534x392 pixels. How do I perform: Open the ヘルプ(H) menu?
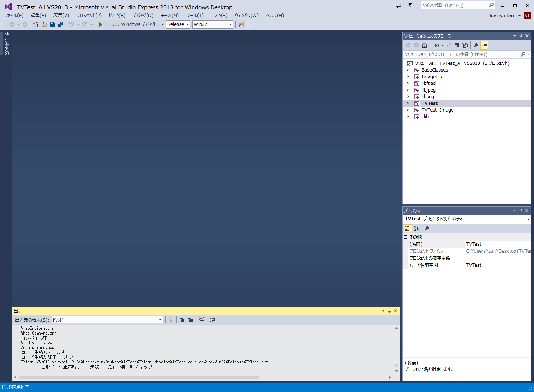pyautogui.click(x=275, y=16)
